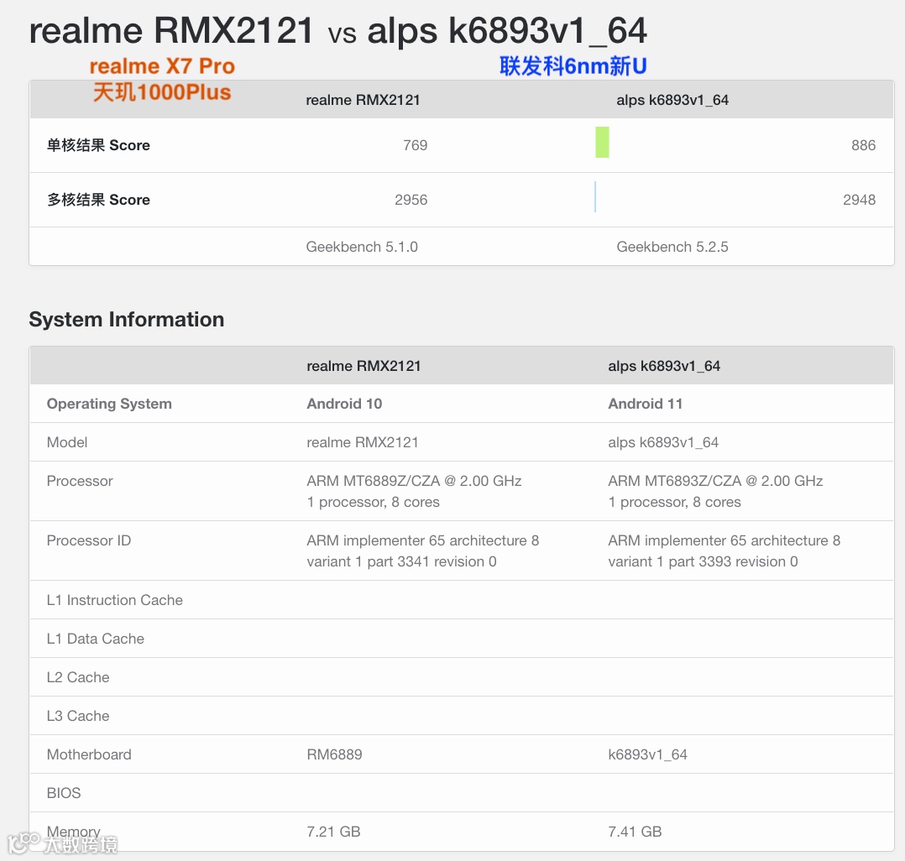
Task: Click single-core score value 769
Action: tap(415, 145)
